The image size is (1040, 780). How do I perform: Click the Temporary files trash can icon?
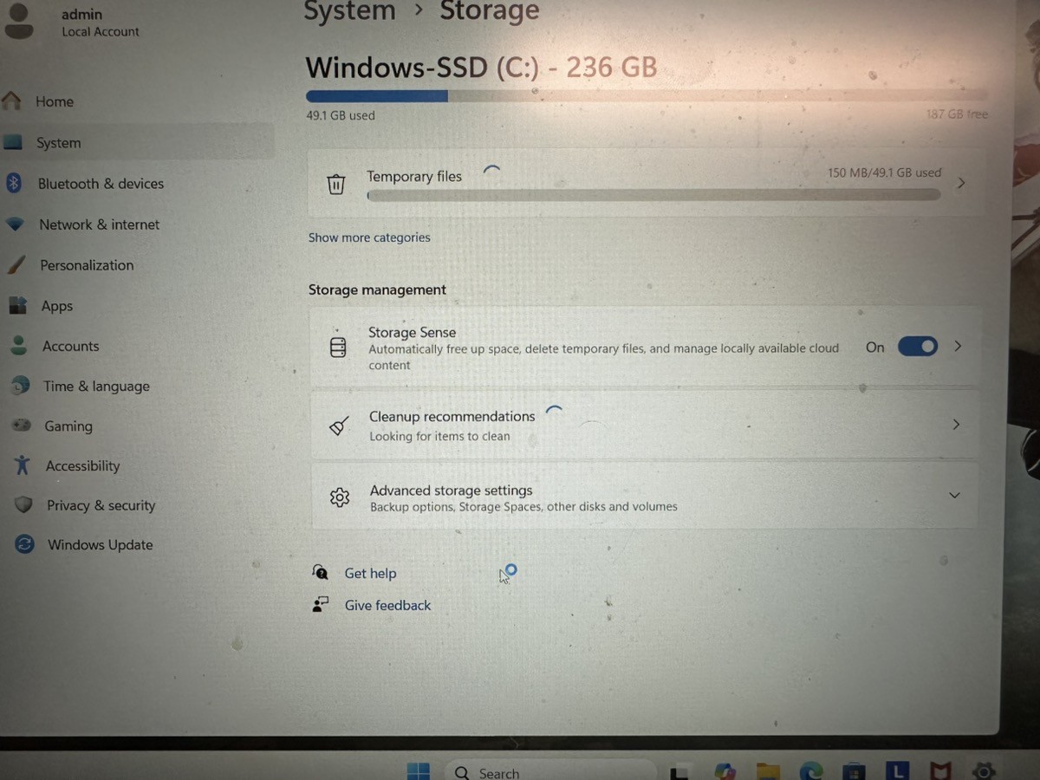(x=335, y=184)
